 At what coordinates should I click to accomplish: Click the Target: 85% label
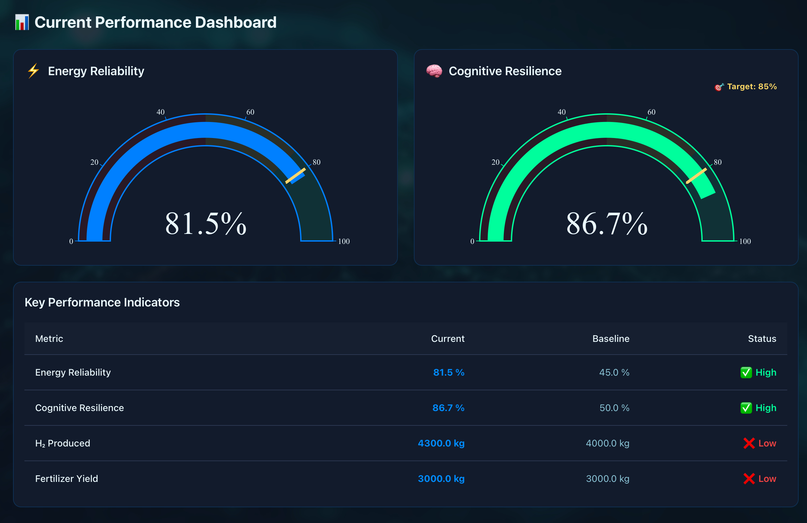click(x=752, y=87)
